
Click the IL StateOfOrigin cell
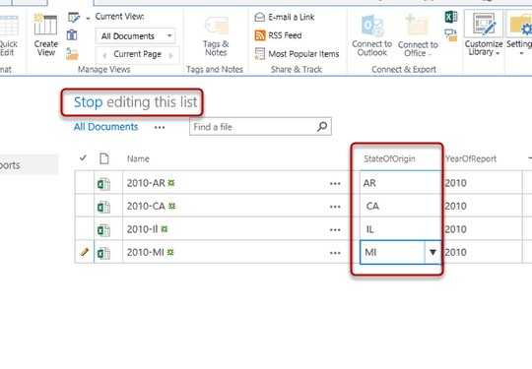(x=400, y=229)
